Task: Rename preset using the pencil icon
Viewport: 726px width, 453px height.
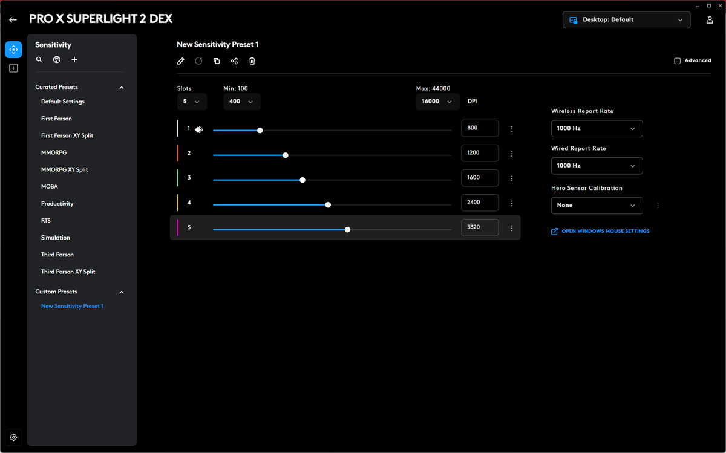Action: tap(180, 61)
